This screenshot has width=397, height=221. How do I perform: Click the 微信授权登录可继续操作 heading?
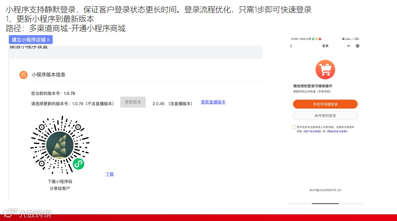point(313,86)
